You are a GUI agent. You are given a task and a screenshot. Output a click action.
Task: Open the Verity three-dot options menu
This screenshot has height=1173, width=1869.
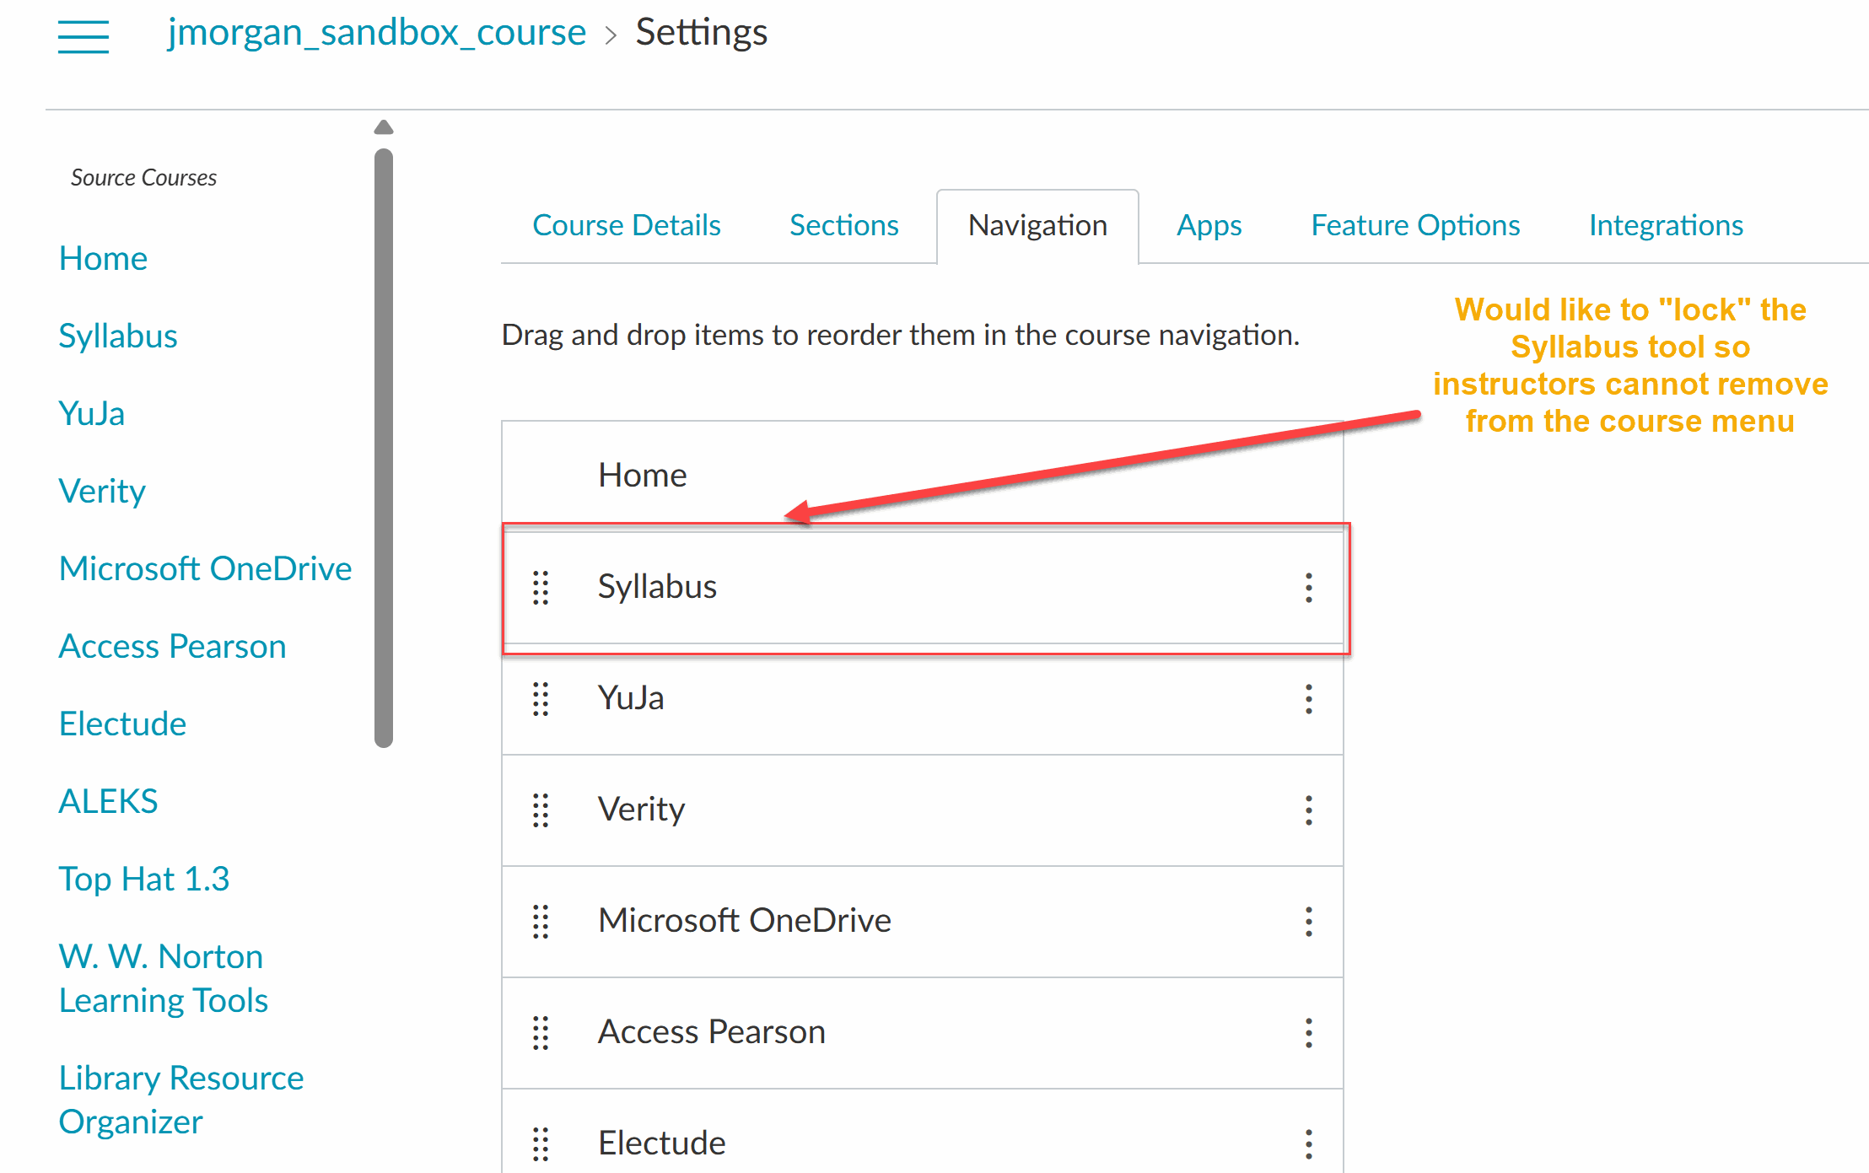[1308, 810]
